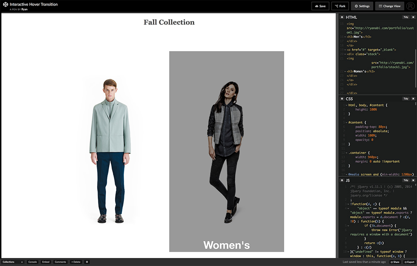Toggle the Console panel
The width and height of the screenshot is (417, 266).
point(33,262)
